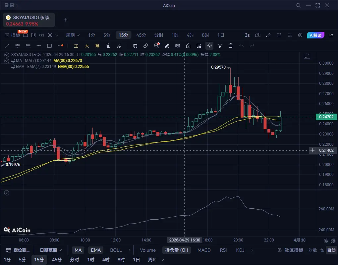The image size is (338, 265).
Task: Toggle the 对数 log scale option
Action: 312,250
